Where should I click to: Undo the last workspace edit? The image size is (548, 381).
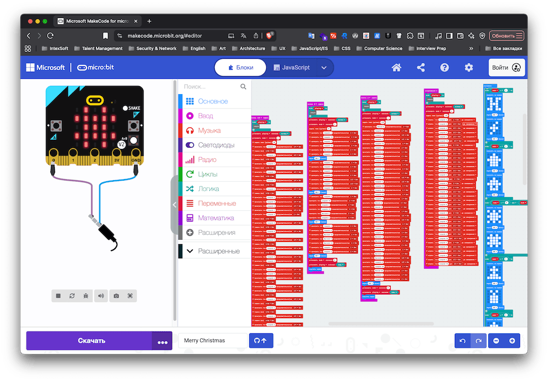point(462,340)
